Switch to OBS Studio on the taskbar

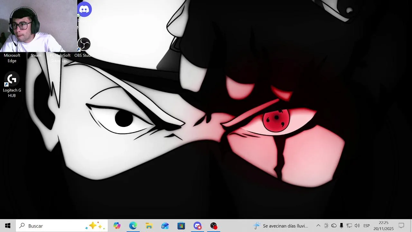coord(214,226)
